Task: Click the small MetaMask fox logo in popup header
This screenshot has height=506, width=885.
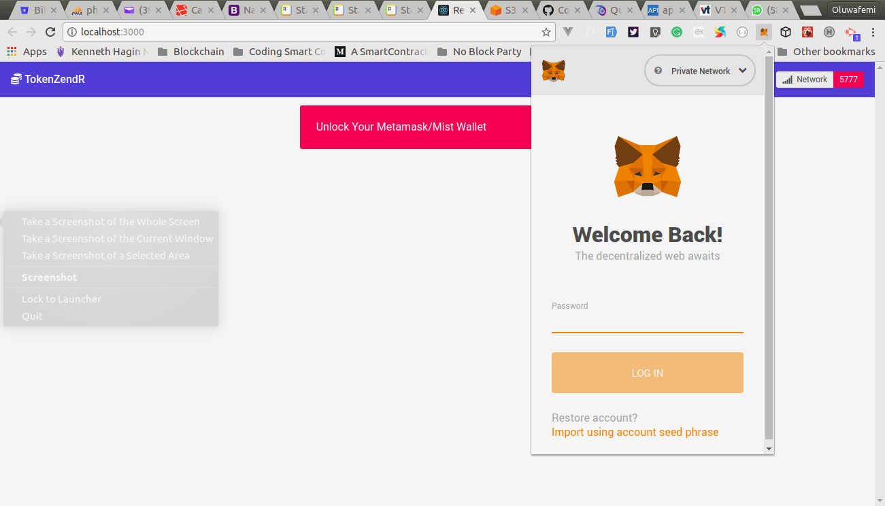Action: 554,71
